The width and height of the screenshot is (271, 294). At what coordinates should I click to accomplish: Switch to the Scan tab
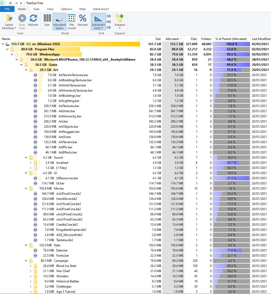coord(36,9)
